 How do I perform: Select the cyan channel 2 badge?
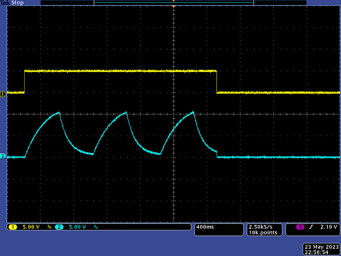pyautogui.click(x=59, y=227)
